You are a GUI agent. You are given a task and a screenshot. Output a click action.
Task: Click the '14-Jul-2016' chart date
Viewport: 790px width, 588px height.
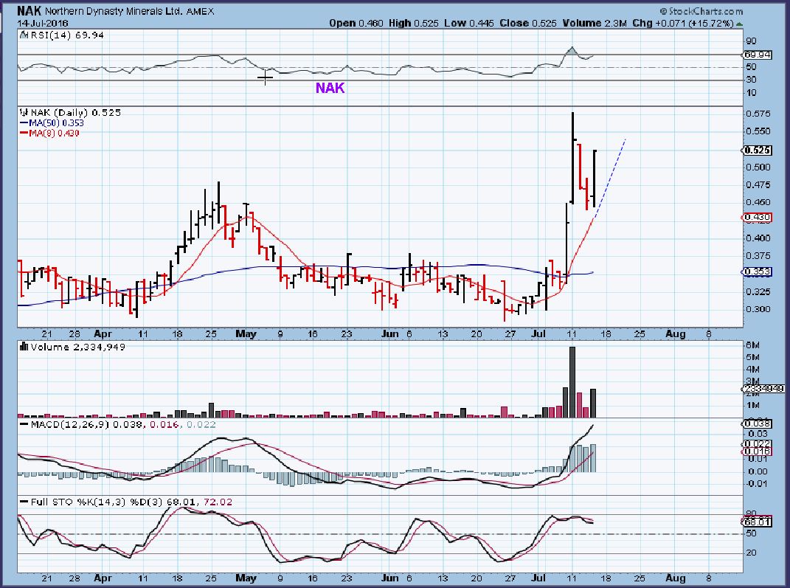(43, 23)
